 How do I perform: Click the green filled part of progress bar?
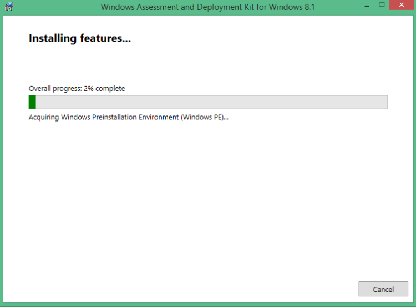(x=32, y=102)
